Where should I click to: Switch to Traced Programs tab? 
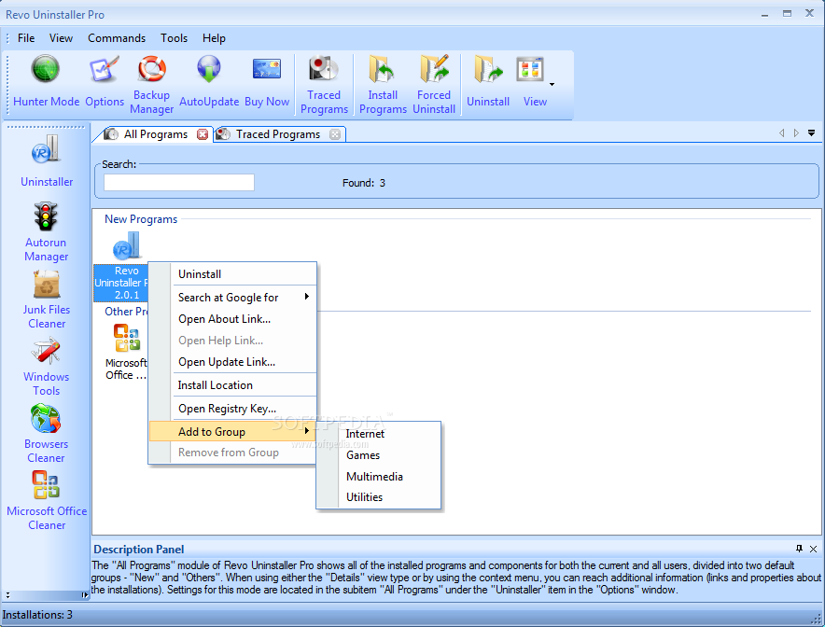point(278,134)
